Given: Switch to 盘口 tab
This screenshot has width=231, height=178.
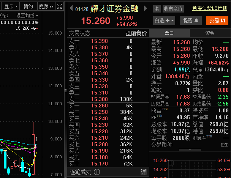Looking at the screenshot, I should click(x=169, y=33).
